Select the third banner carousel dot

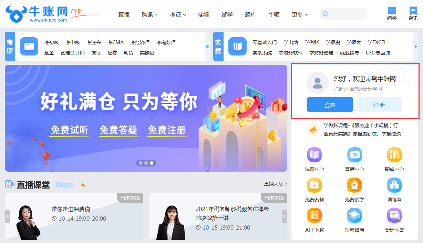coord(152,163)
